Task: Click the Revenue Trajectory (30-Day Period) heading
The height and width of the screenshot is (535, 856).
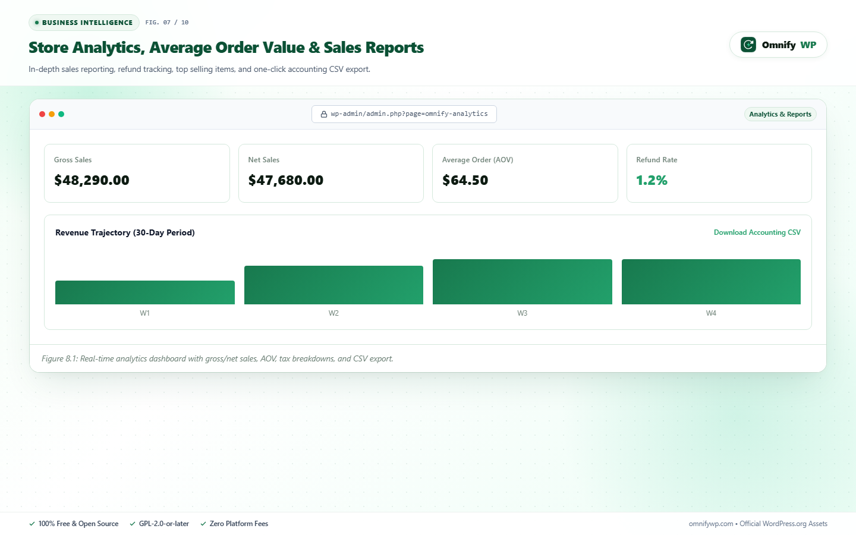Action: click(x=125, y=232)
